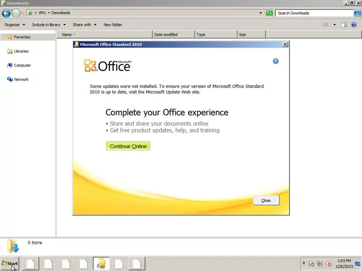Click New folder in Explorer toolbar
362x271 pixels.
(113, 25)
